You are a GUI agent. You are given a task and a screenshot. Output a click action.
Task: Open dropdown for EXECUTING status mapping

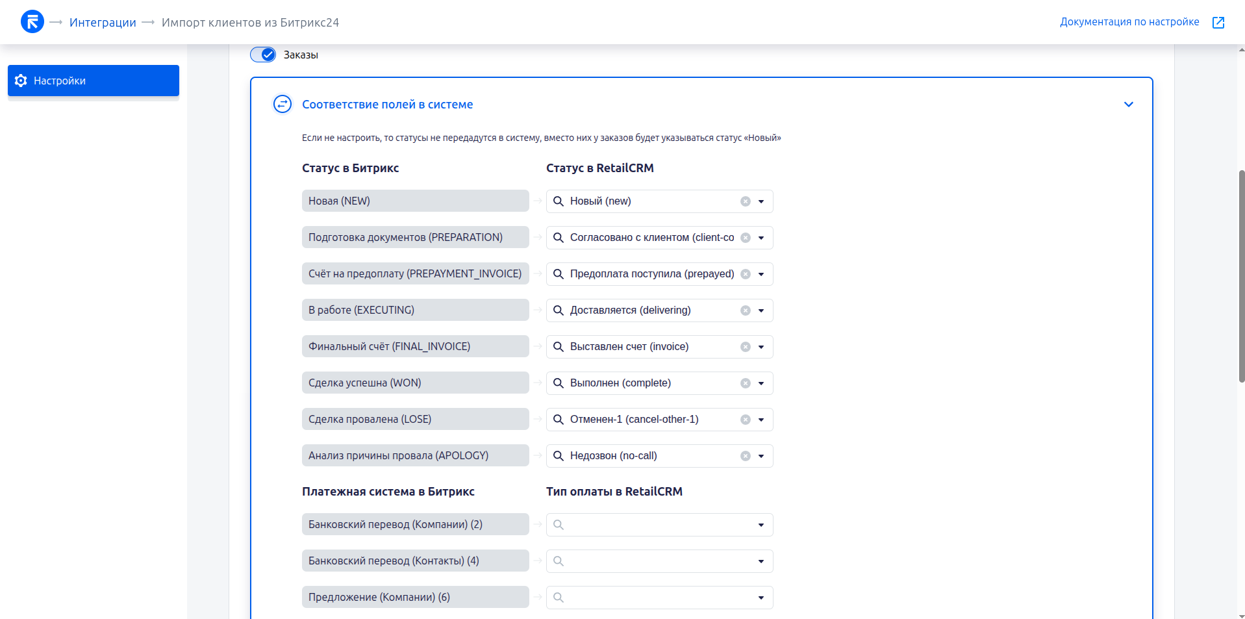pos(761,310)
